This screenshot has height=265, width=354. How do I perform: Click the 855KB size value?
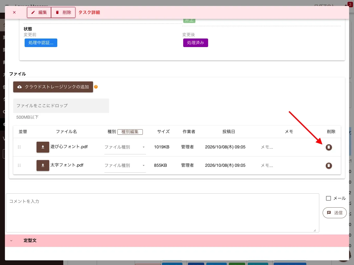point(160,165)
